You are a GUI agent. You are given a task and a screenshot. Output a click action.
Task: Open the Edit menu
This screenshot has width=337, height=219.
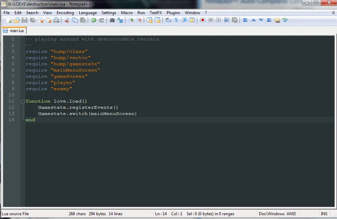pyautogui.click(x=18, y=13)
